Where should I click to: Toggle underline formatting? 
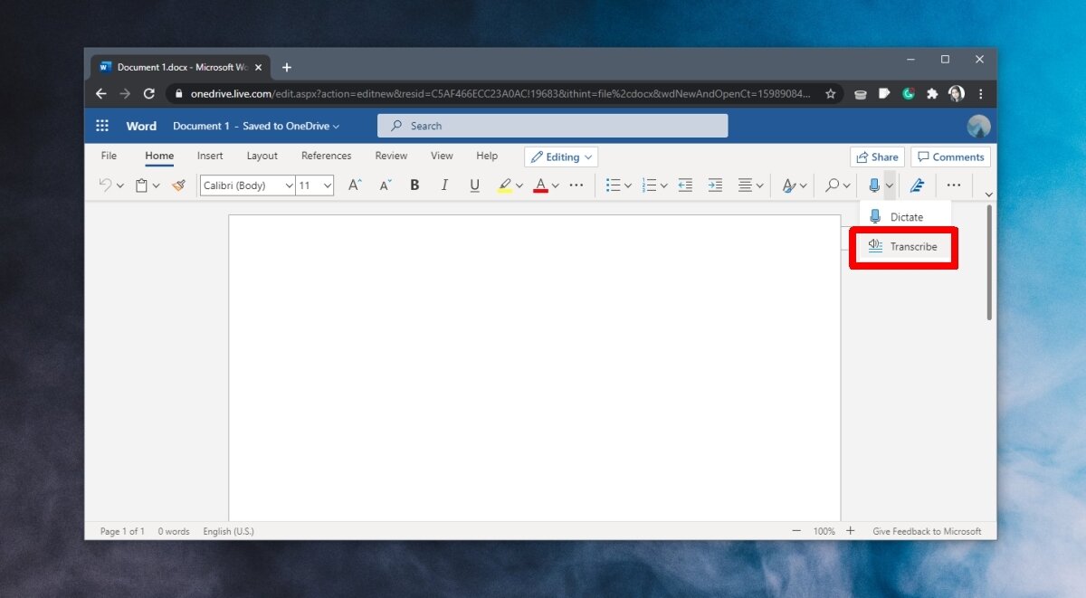coord(474,185)
